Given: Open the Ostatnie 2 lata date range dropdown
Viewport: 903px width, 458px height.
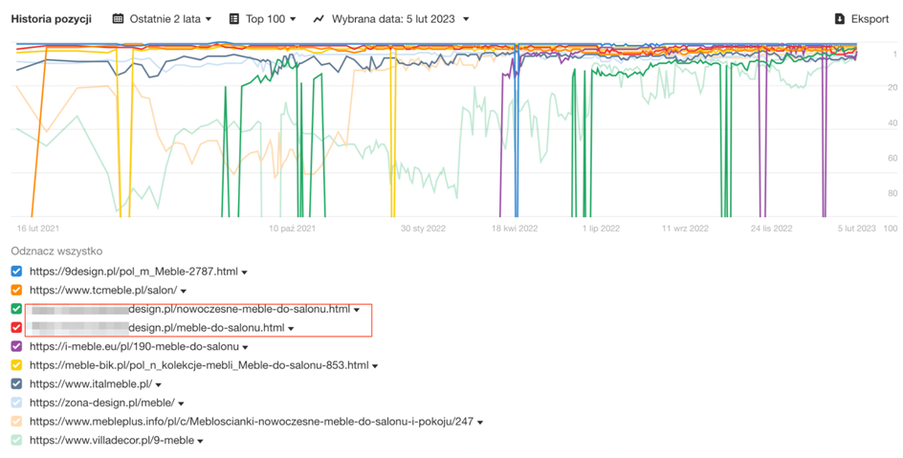Looking at the screenshot, I should (164, 18).
